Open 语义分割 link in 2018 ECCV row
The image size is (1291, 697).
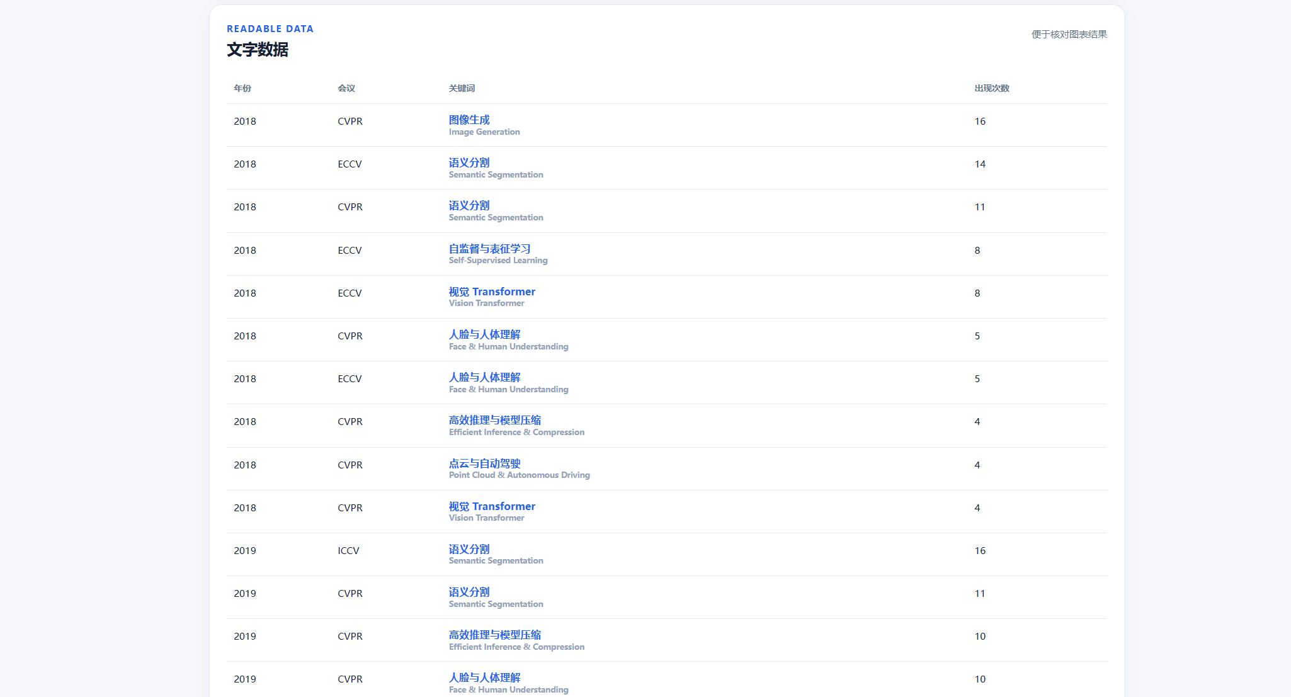(x=469, y=162)
